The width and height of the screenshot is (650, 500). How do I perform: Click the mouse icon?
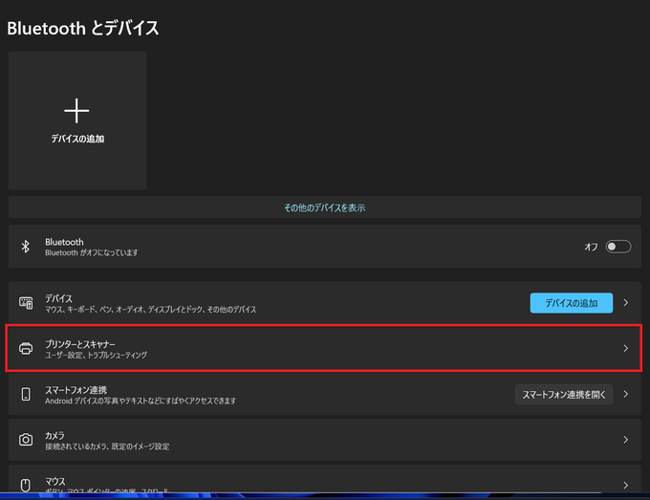point(26,485)
